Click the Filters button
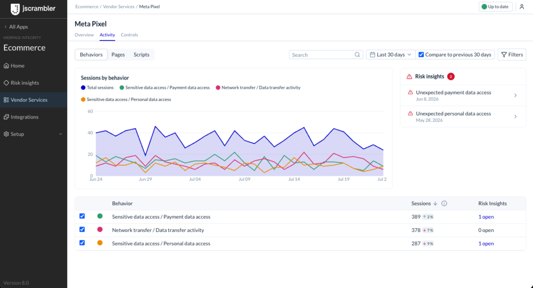Viewport: 533px width, 288px height. (512, 55)
